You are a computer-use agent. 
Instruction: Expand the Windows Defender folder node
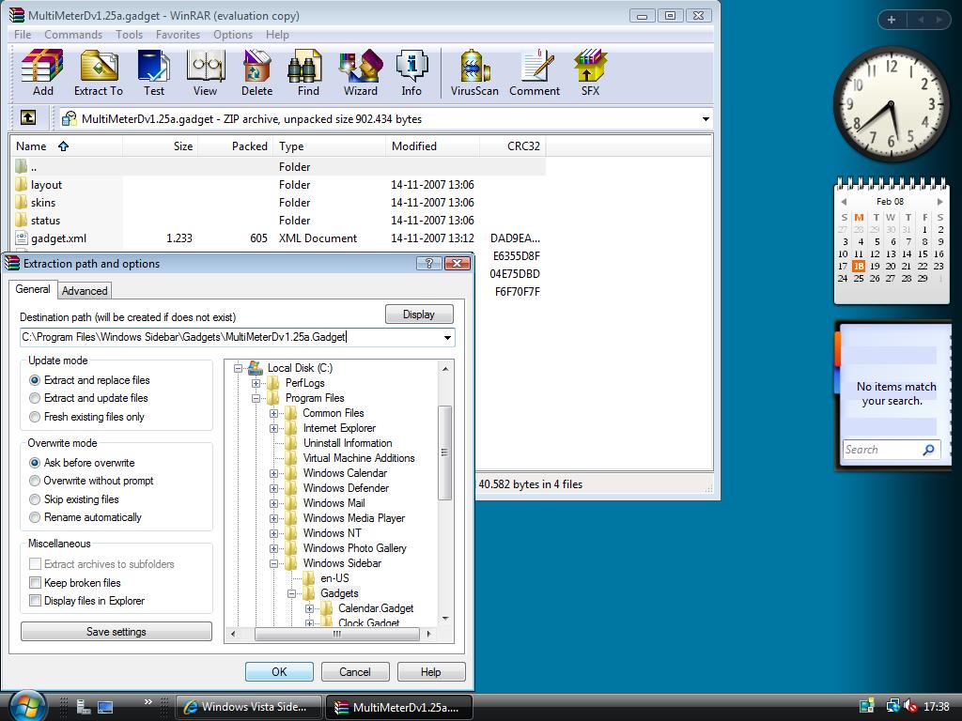pyautogui.click(x=273, y=488)
